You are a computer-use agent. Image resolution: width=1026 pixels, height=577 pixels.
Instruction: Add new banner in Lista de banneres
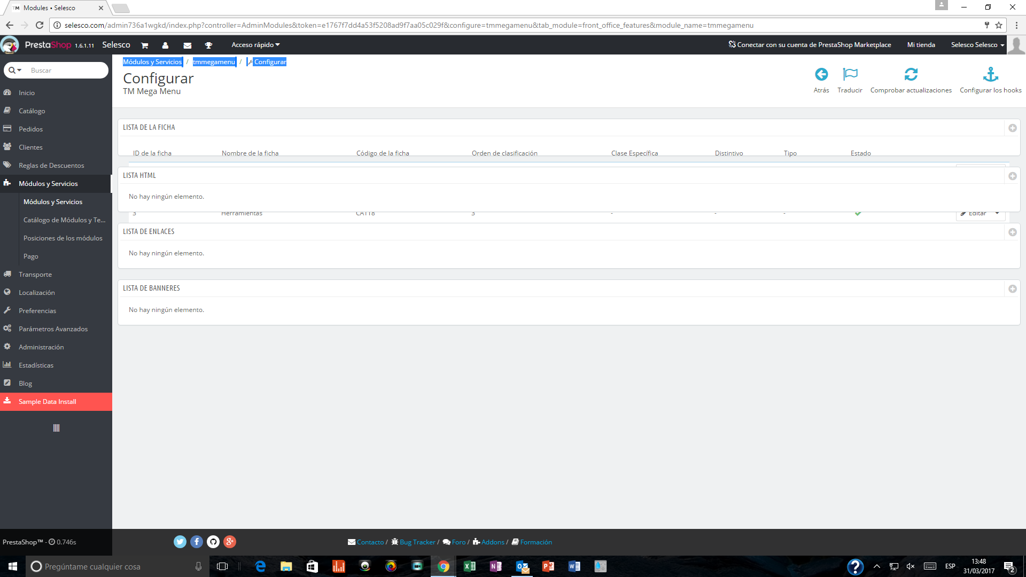(1012, 289)
